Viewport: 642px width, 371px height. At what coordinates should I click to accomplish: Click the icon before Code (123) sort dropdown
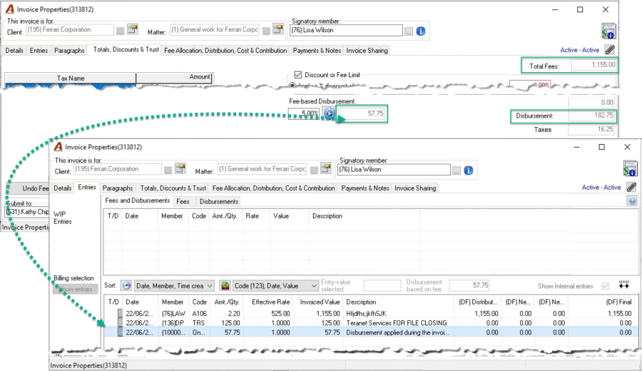click(225, 285)
